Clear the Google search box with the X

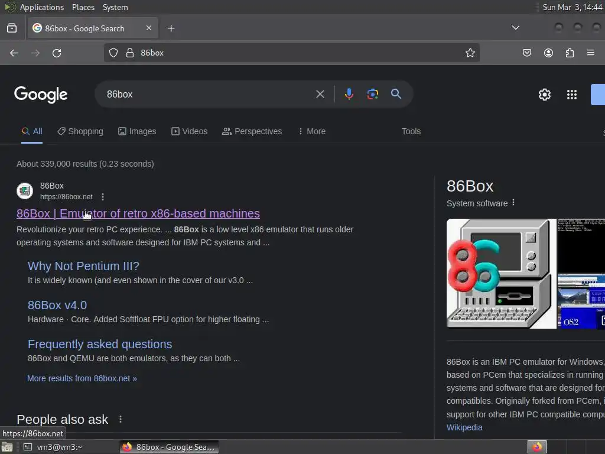(320, 94)
